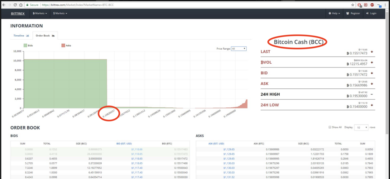The height and width of the screenshot is (179, 390).
Task: Click the dash indicator next to 24H HIGH
Action: [372, 94]
